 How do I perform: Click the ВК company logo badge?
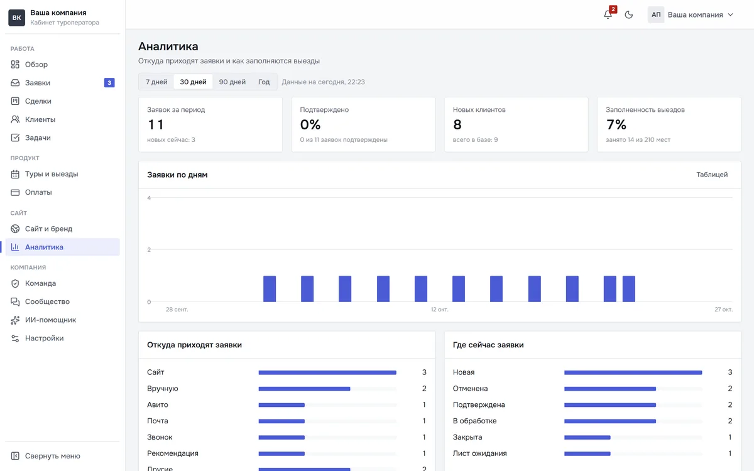[x=16, y=18]
